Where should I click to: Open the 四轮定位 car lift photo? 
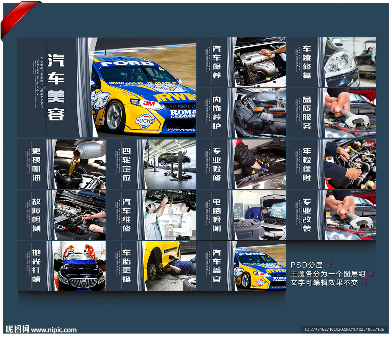coord(170,164)
